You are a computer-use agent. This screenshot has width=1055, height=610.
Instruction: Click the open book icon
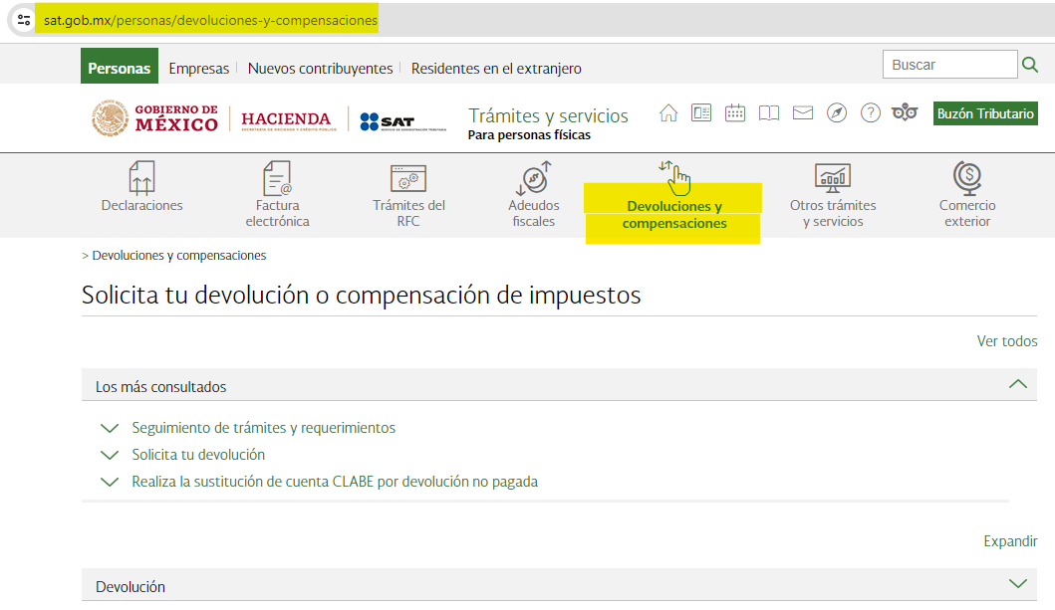tap(768, 113)
